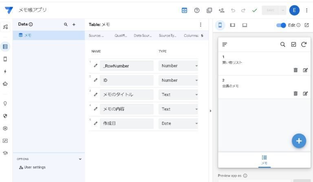Viewport: 313px width, 182px height.
Task: Search in the app preview
Action: pyautogui.click(x=283, y=44)
